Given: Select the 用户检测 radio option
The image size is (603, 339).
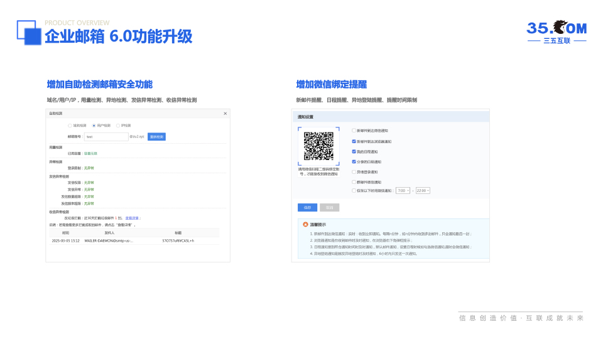Looking at the screenshot, I should point(94,126).
